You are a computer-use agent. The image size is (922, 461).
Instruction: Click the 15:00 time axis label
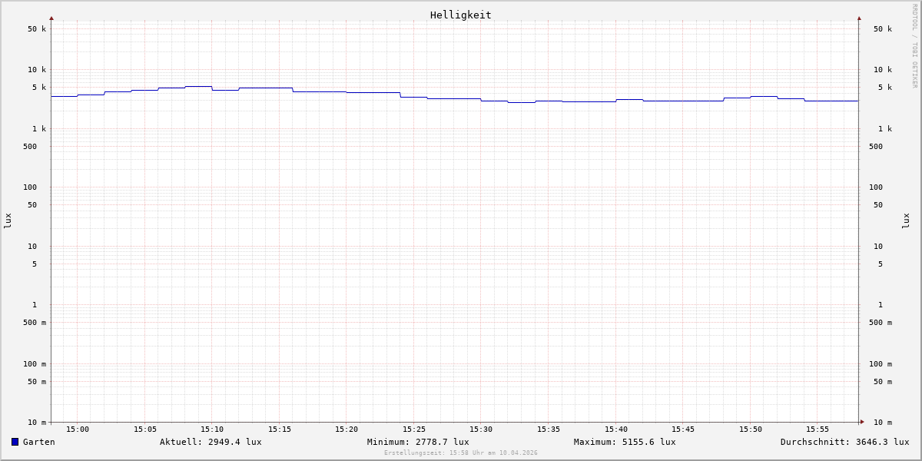click(x=78, y=429)
